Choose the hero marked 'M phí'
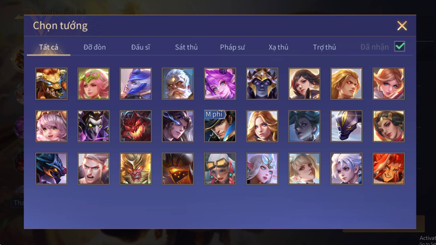The image size is (436, 245). click(220, 126)
